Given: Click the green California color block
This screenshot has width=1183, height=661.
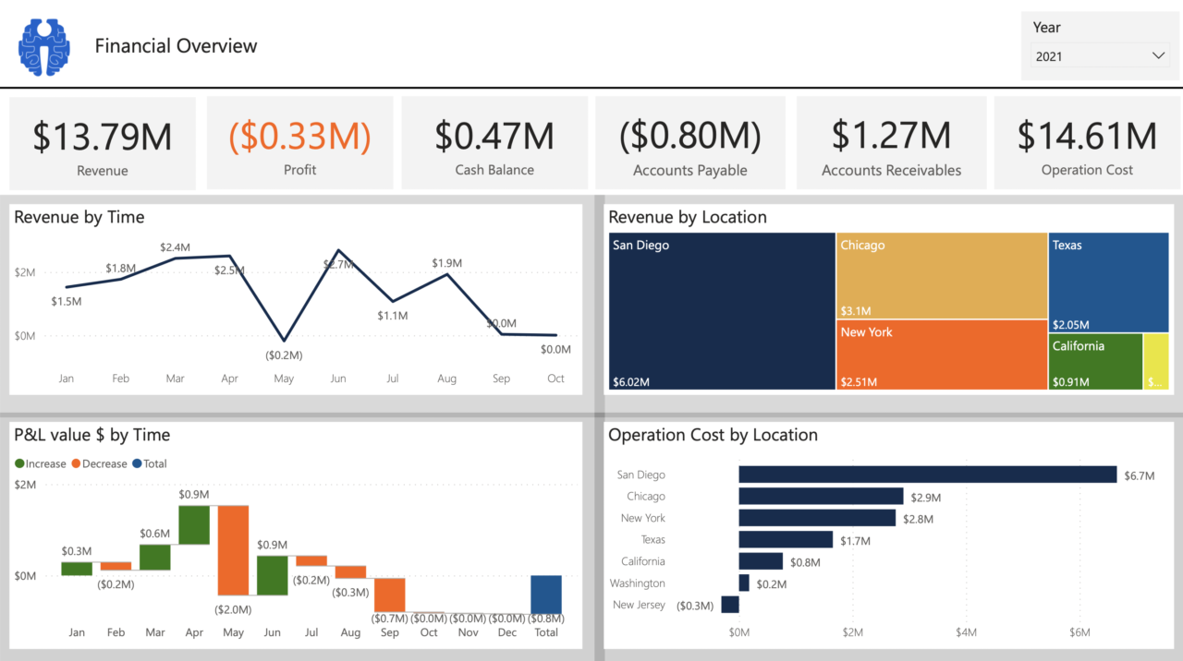Looking at the screenshot, I should point(1095,361).
